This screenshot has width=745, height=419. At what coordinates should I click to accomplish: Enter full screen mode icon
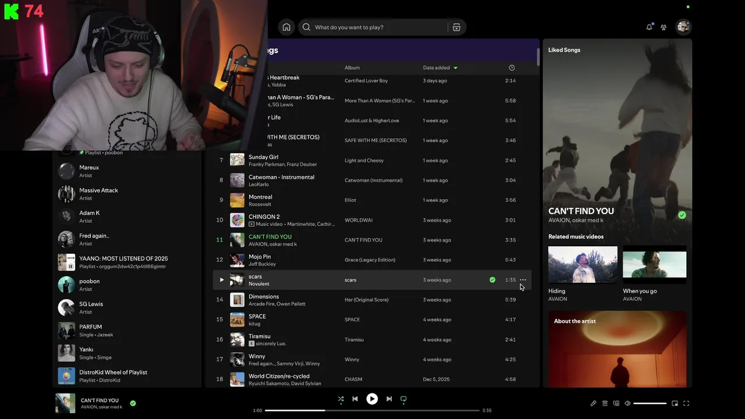tap(686, 403)
